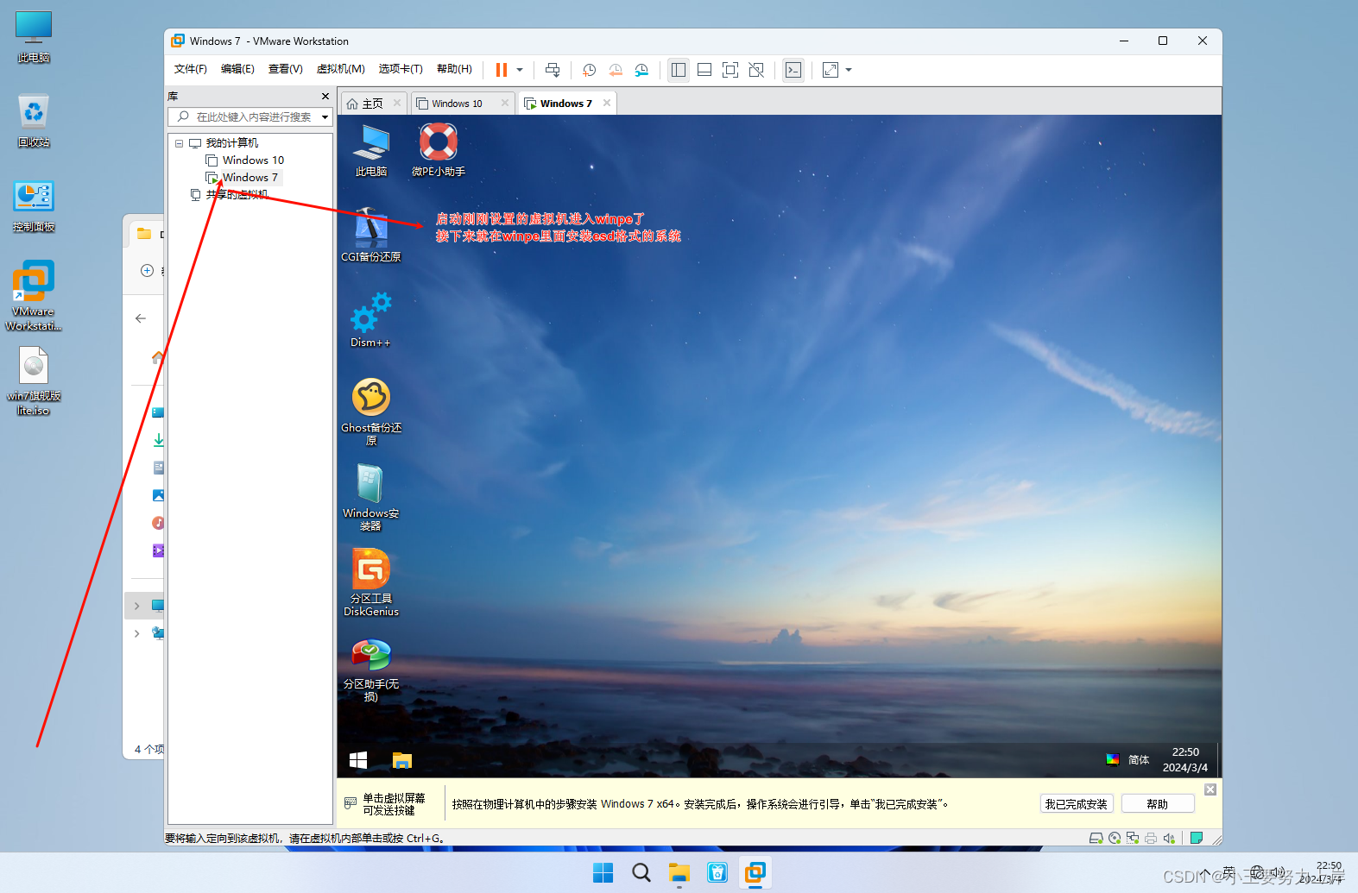The height and width of the screenshot is (893, 1358).
Task: Launch 微PE小助手 lifebuoy icon in guest
Action: pos(439,150)
